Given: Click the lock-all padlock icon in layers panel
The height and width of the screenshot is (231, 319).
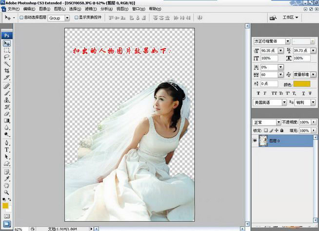Looking at the screenshot, I should pyautogui.click(x=281, y=131).
